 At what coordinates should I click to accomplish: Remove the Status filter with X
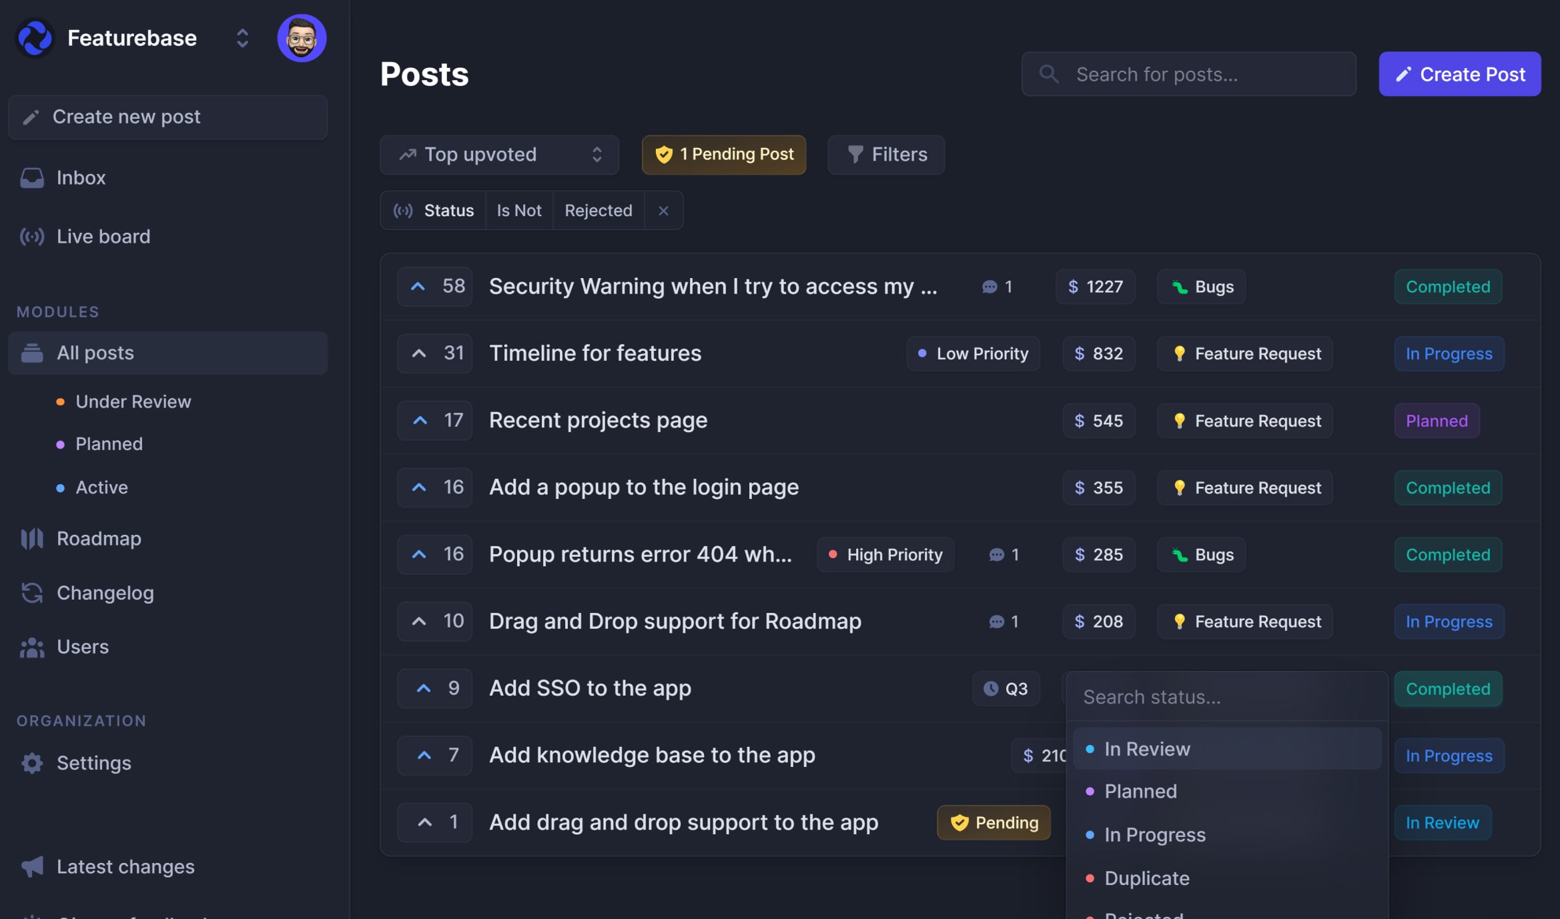pos(663,211)
